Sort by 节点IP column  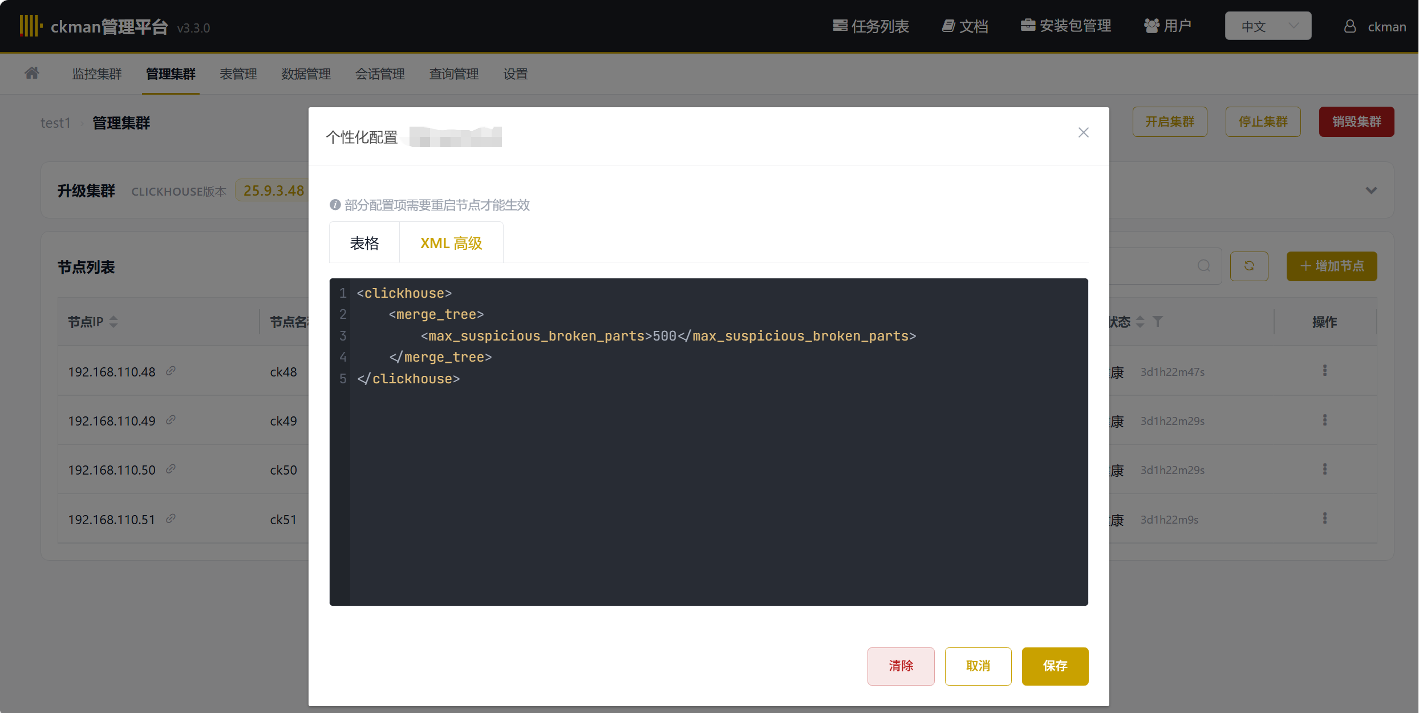113,322
